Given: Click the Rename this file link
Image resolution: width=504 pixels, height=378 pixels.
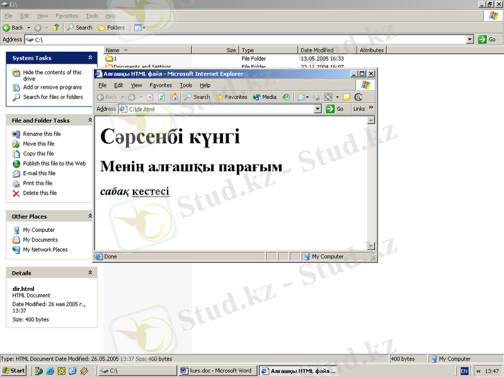Looking at the screenshot, I should point(42,134).
